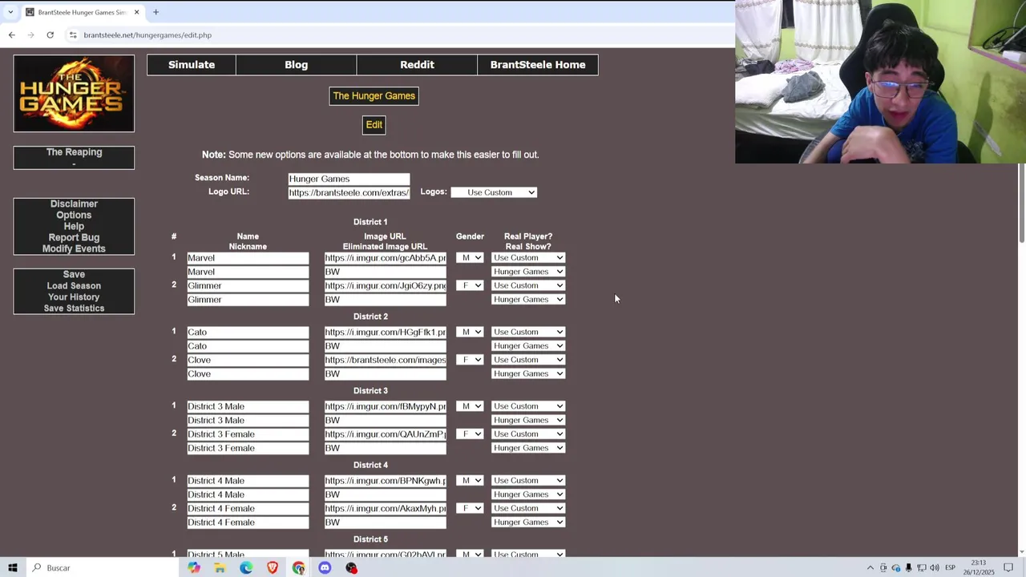Open OBS Studio taskbar icon
The image size is (1026, 577).
click(351, 567)
